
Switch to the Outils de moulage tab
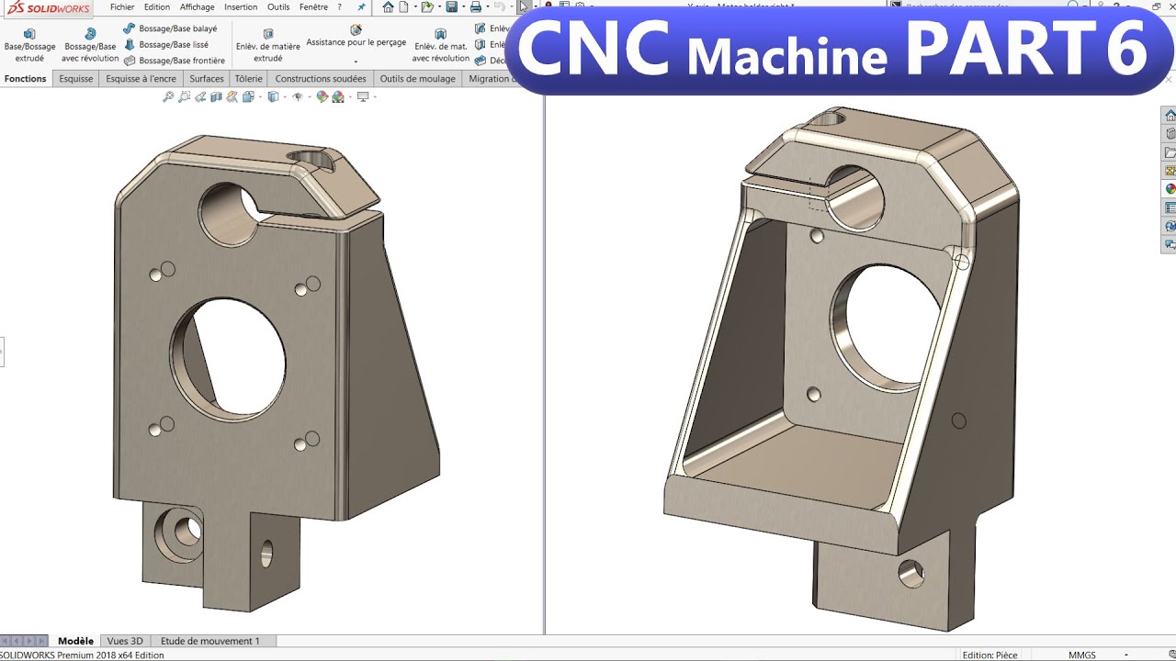418,79
